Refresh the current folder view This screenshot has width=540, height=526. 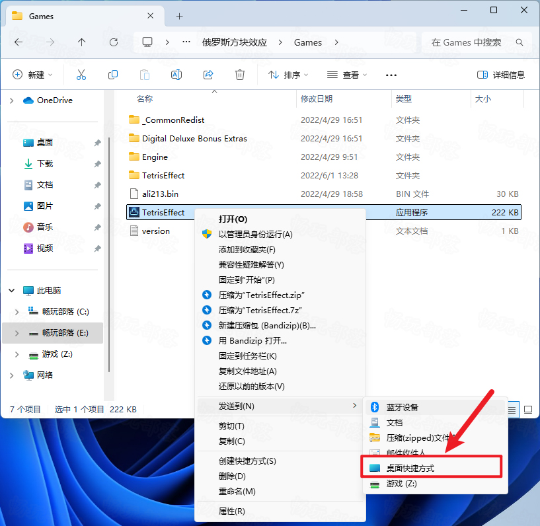click(x=113, y=42)
